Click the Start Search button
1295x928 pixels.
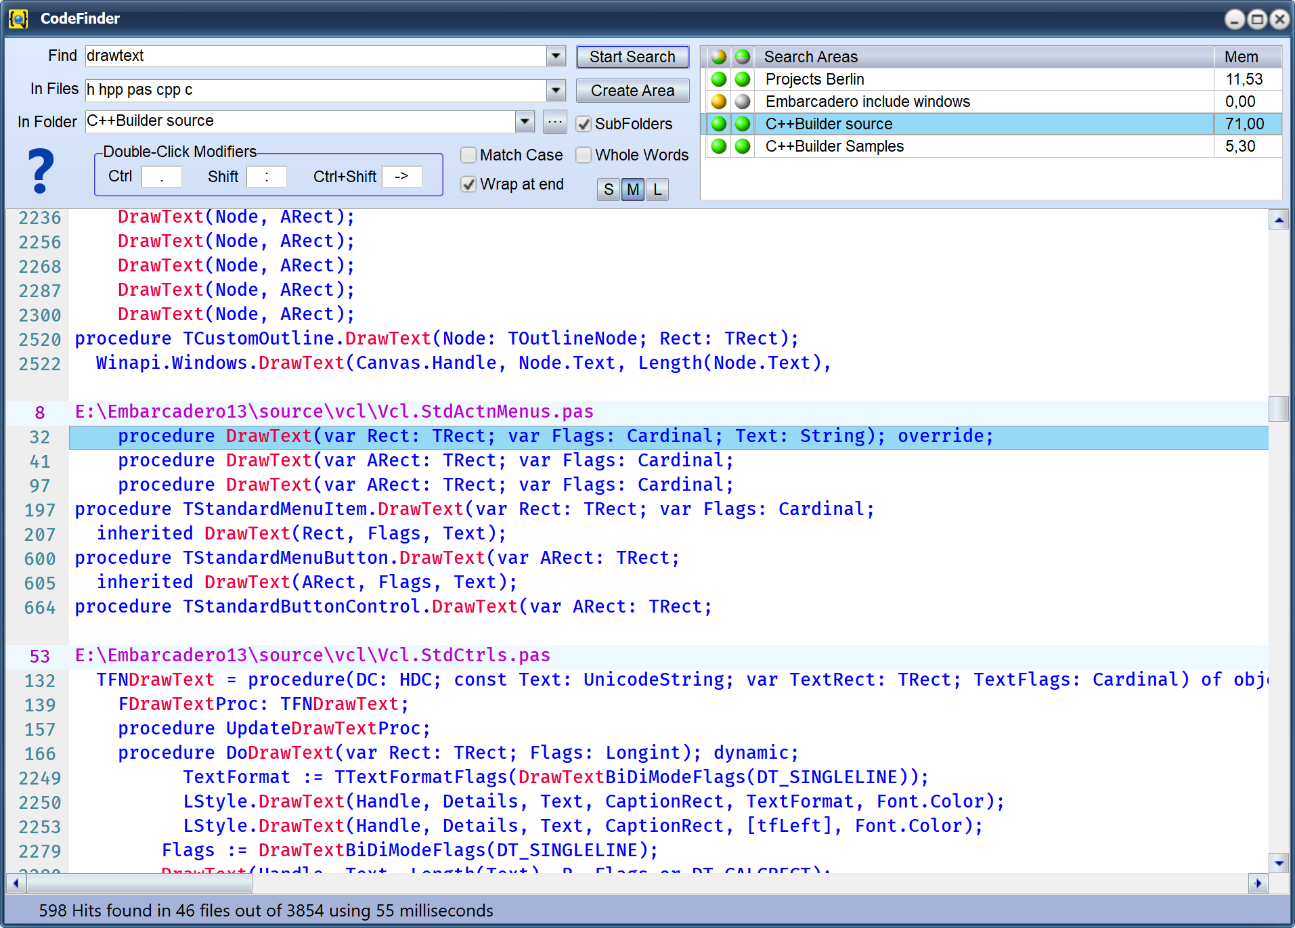coord(632,57)
